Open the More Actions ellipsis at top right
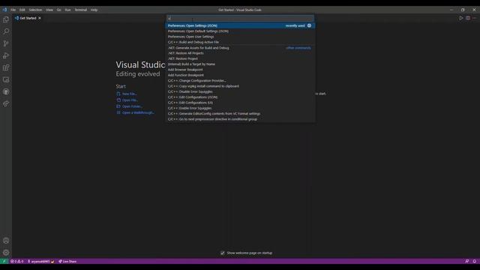 (x=474, y=18)
